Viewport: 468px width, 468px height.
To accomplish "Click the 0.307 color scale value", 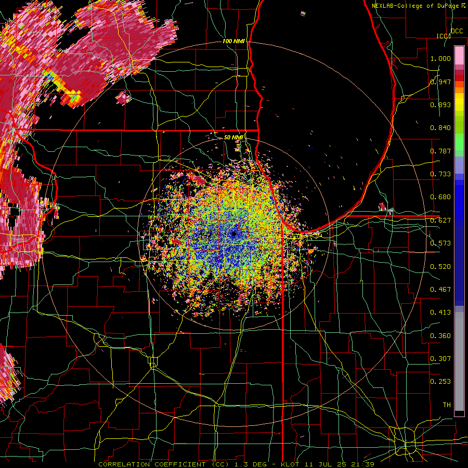I will (x=440, y=359).
